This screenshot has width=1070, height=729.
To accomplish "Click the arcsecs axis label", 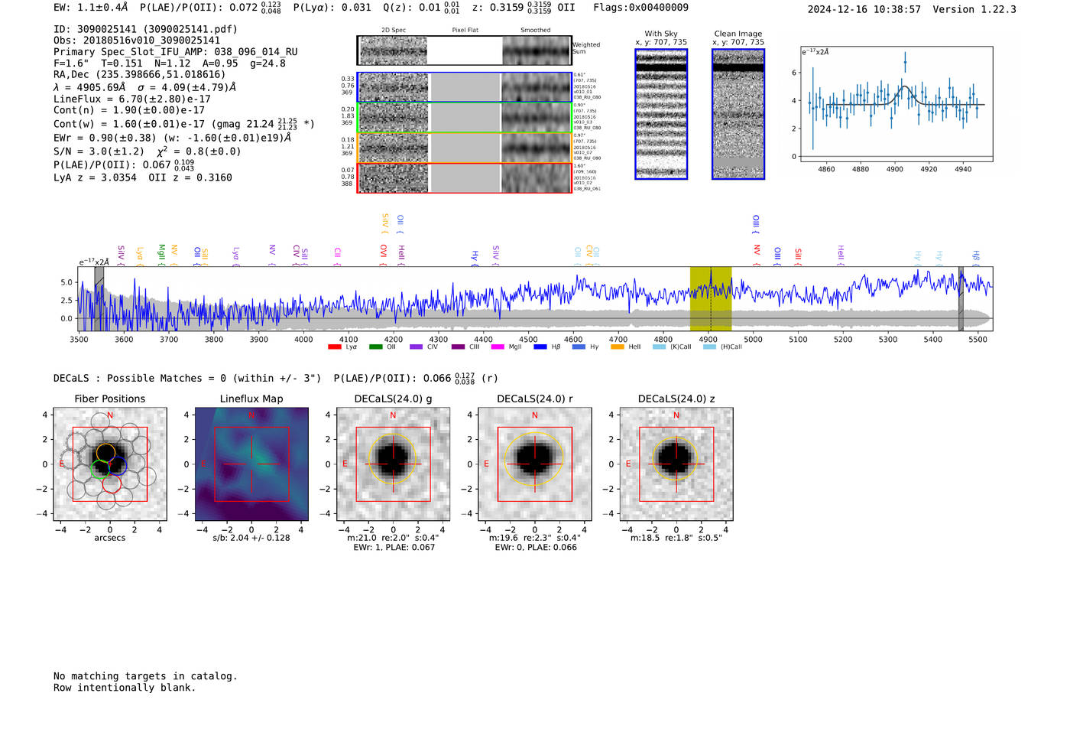I will [110, 538].
